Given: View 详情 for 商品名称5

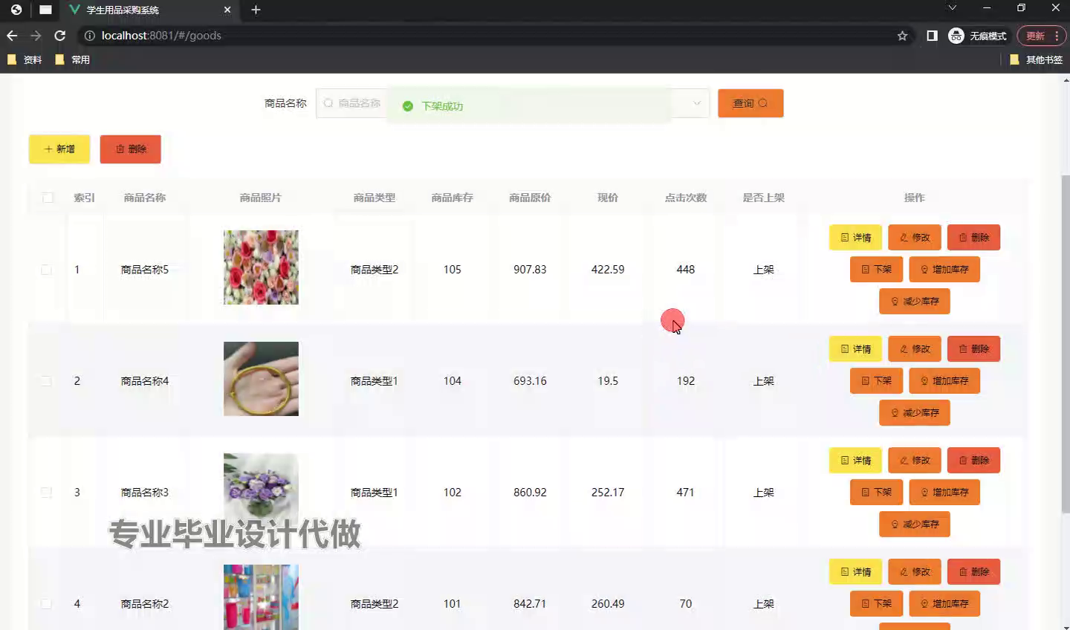Looking at the screenshot, I should point(855,238).
